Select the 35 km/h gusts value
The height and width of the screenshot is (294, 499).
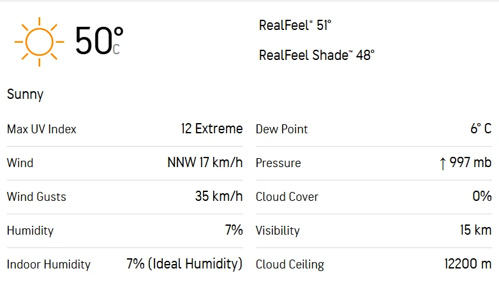click(219, 196)
